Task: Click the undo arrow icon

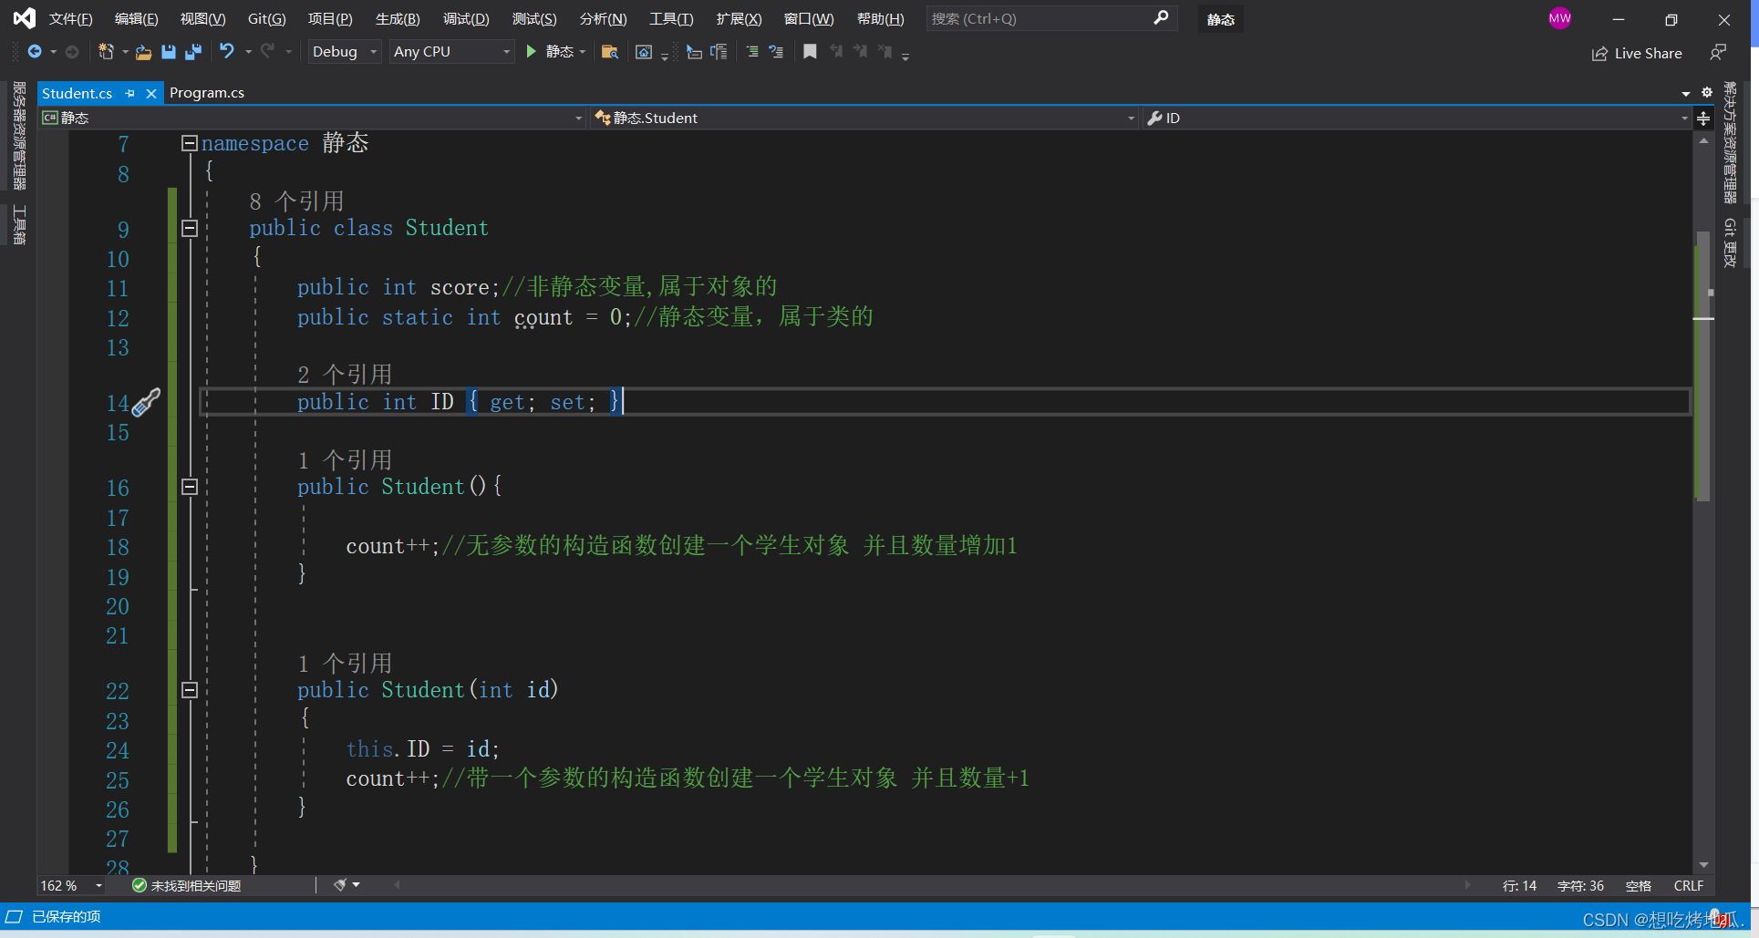Action: coord(227,52)
